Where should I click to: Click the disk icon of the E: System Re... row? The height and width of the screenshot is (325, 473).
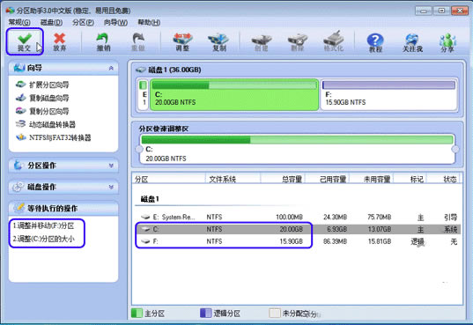coord(145,217)
